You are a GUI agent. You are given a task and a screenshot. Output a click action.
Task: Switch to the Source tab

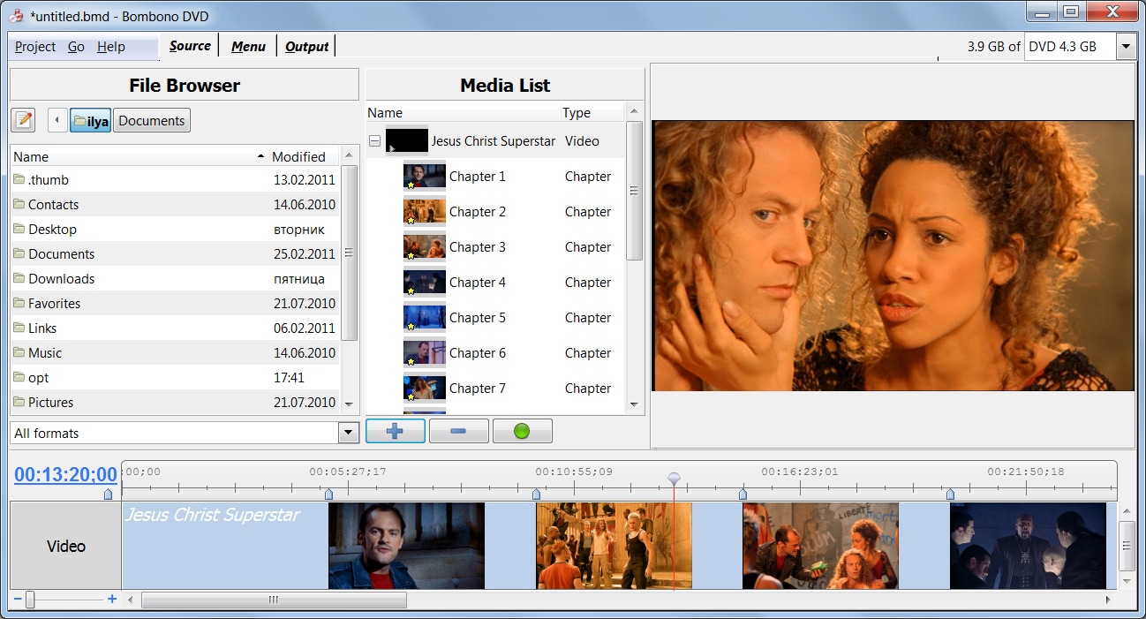[x=190, y=46]
